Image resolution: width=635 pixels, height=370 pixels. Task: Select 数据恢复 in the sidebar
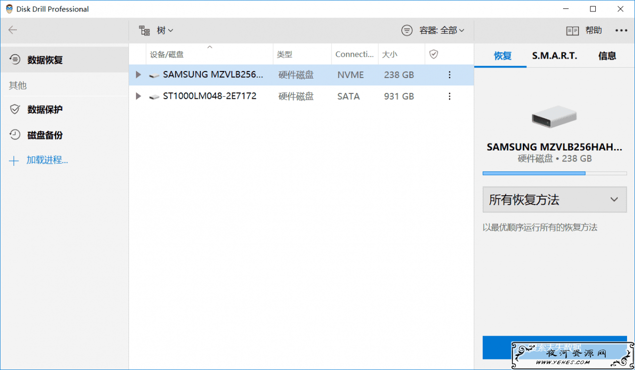click(64, 60)
